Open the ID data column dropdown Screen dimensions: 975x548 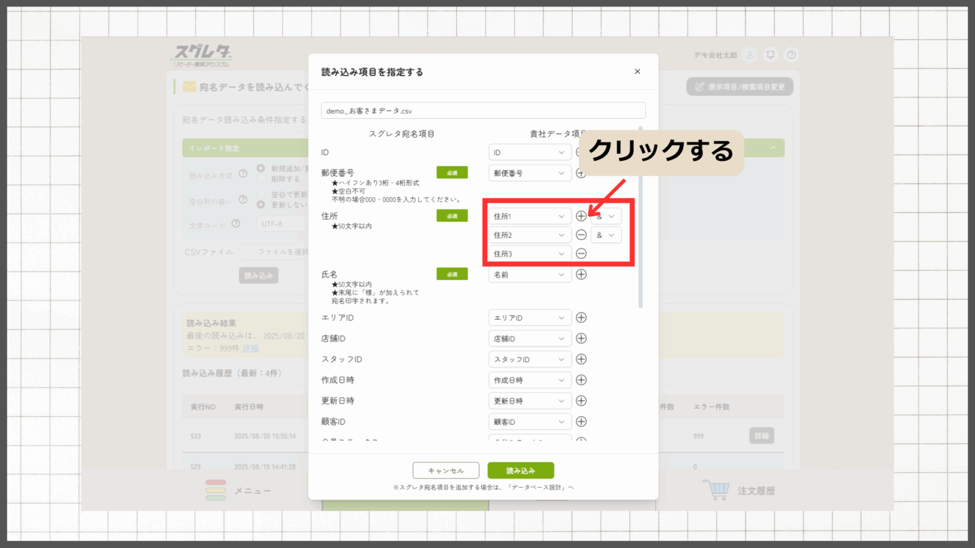[x=529, y=152]
